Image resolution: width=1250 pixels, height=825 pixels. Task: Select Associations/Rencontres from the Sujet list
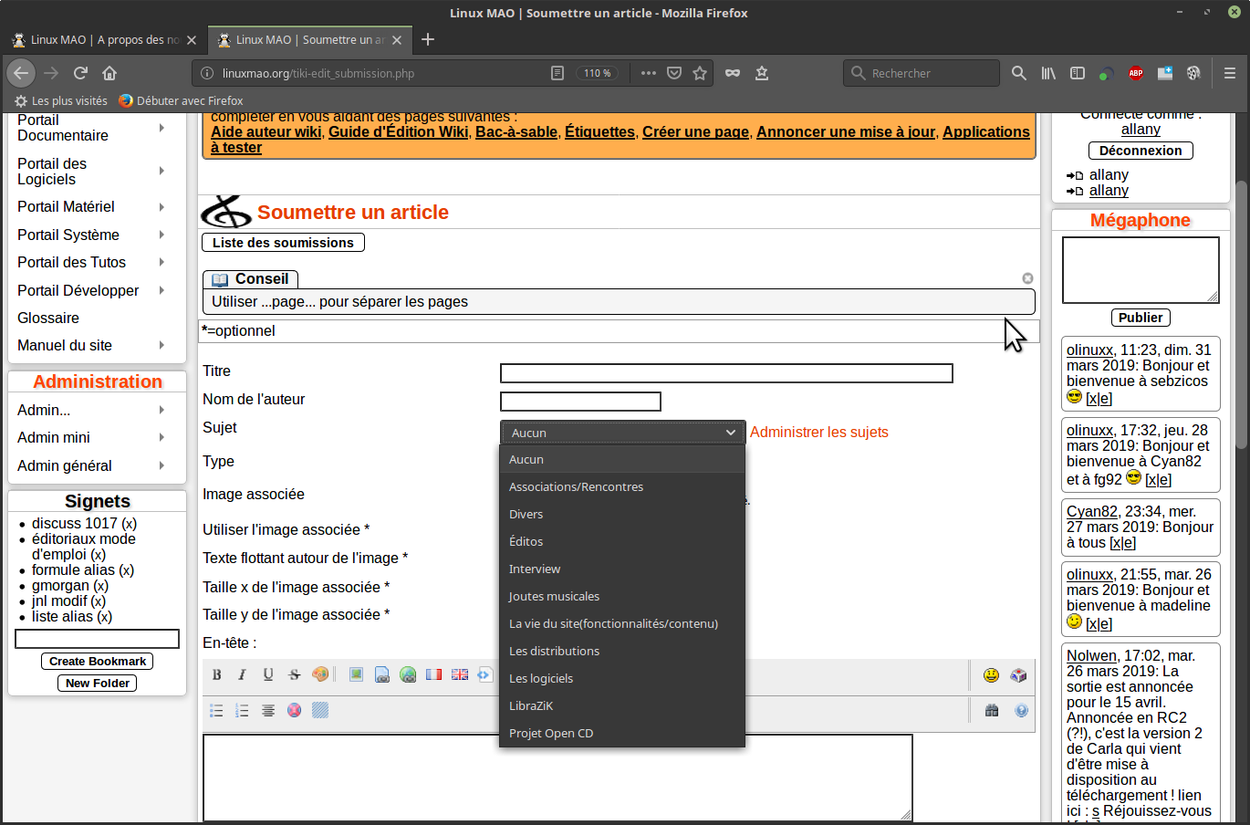[622, 487]
